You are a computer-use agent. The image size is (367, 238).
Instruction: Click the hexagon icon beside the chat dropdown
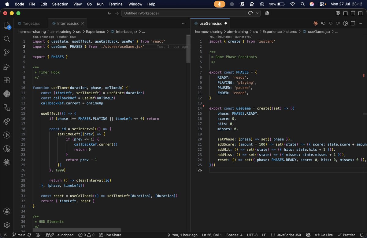point(267,13)
